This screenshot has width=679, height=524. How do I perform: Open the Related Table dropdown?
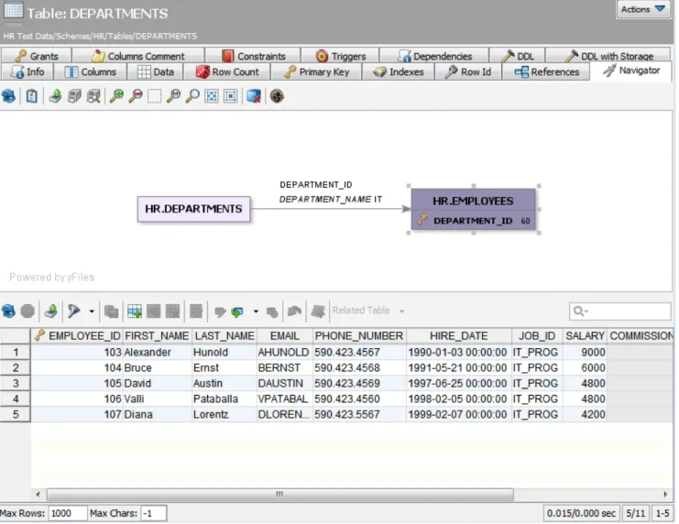(368, 311)
